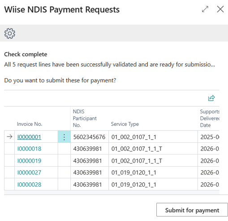
Task: Click the 'Do you want to submit' question
Action: click(x=60, y=80)
